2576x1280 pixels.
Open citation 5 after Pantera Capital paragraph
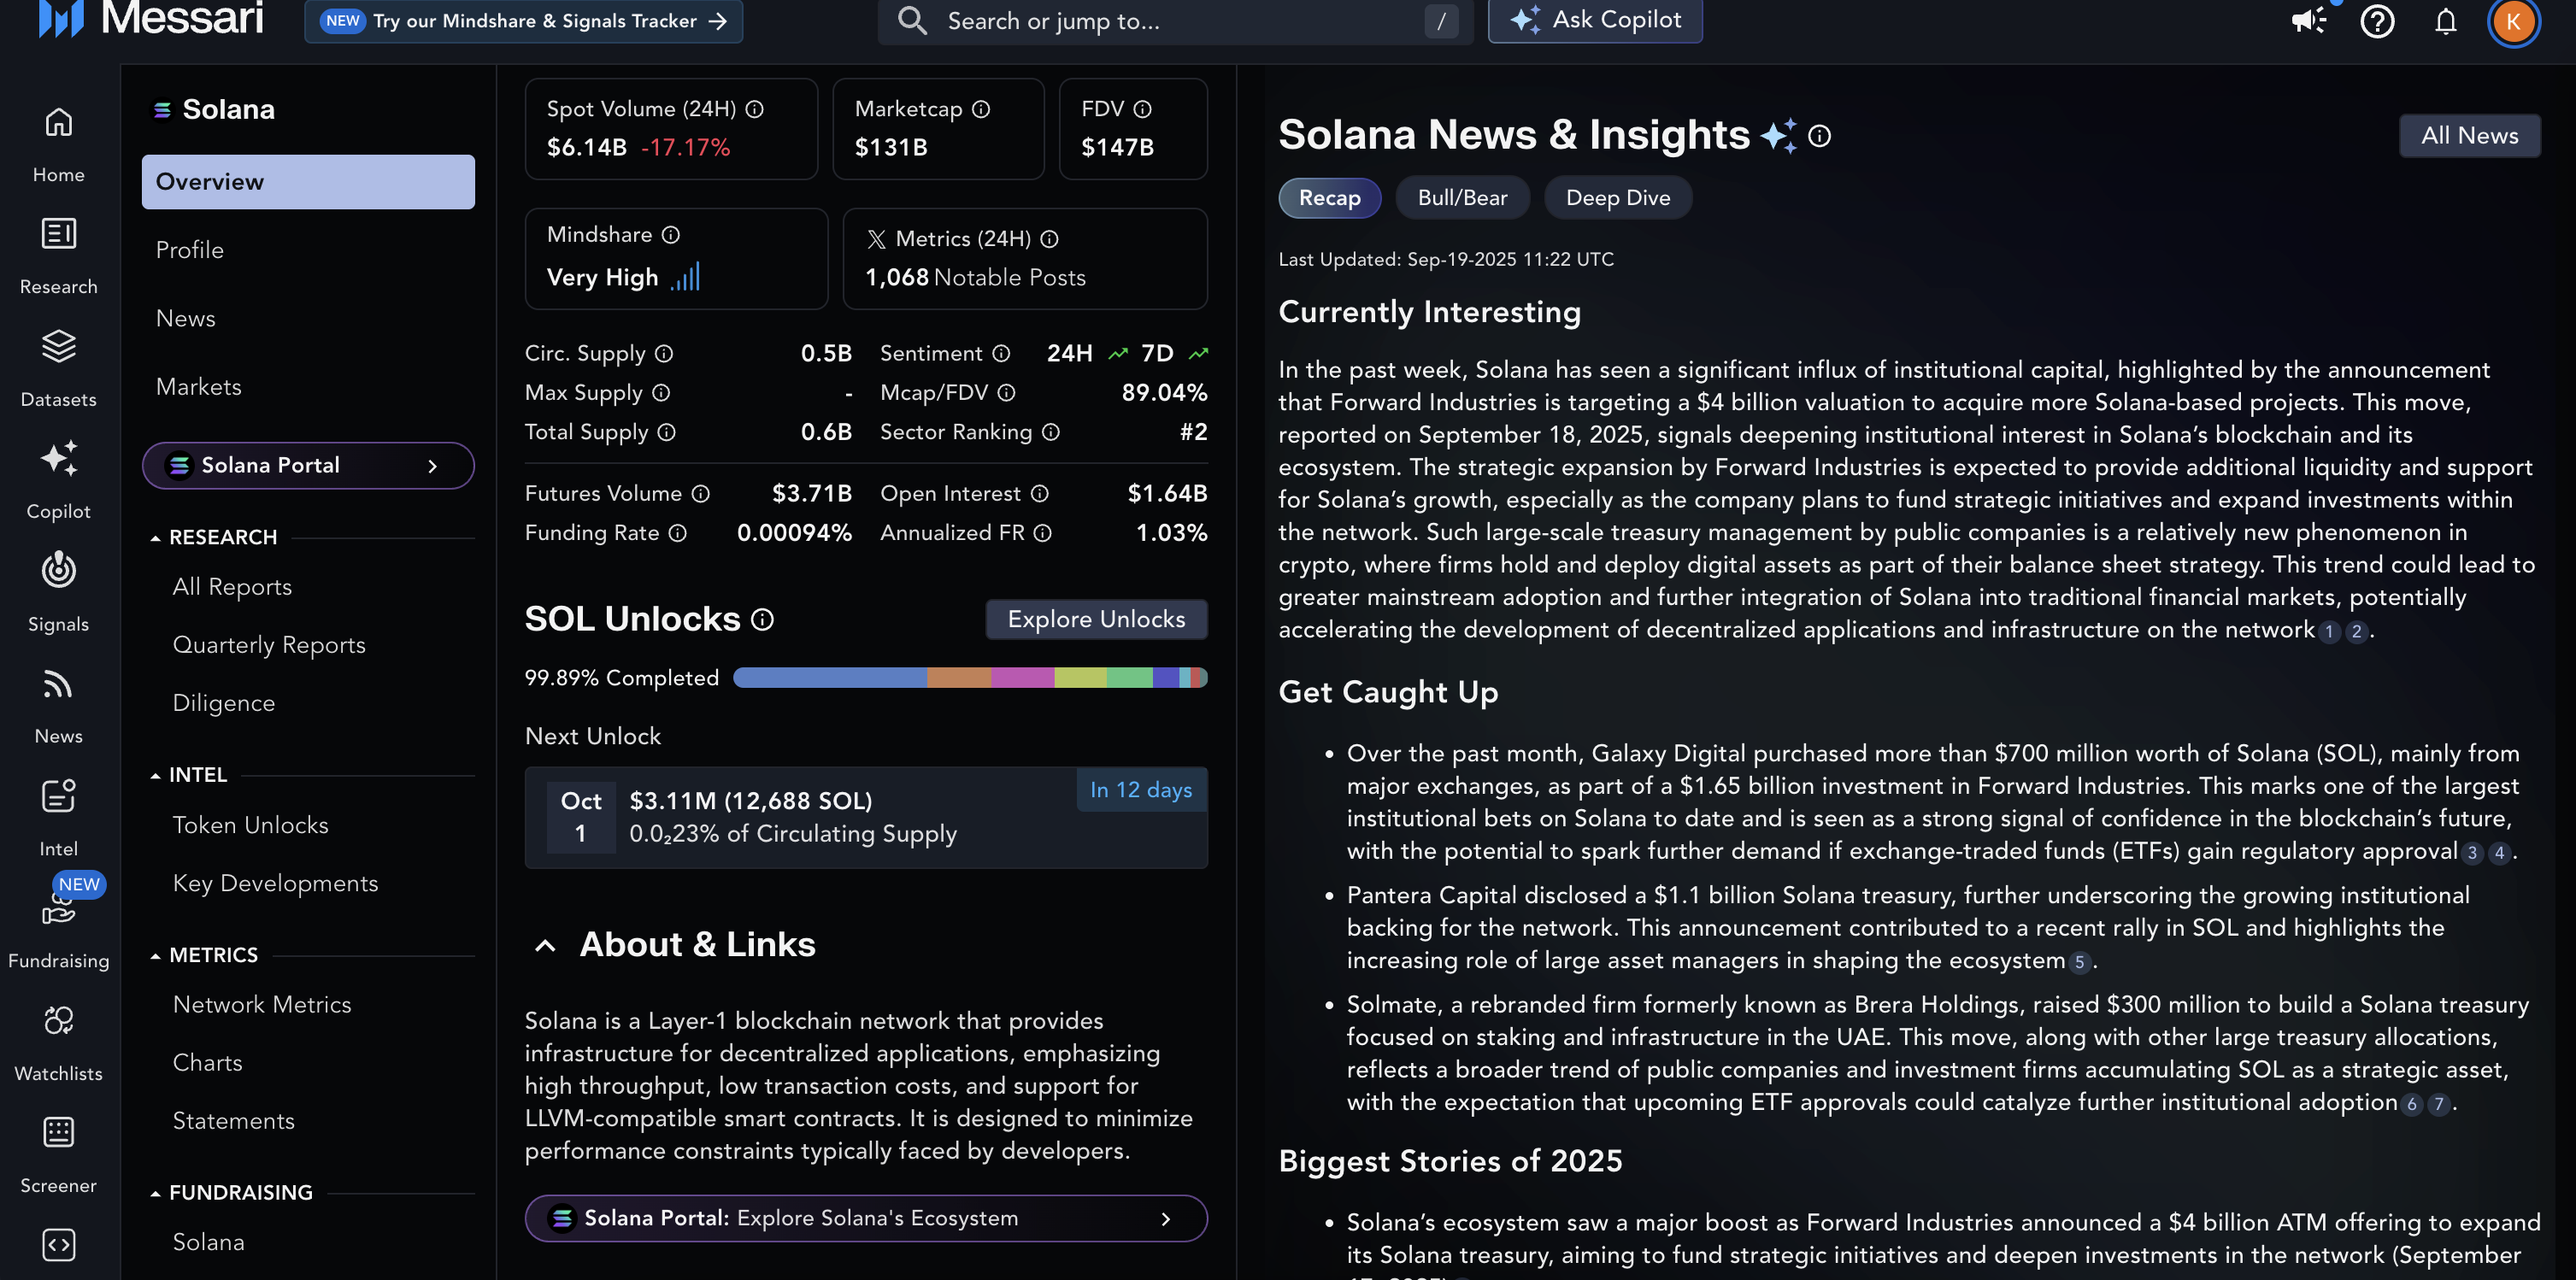click(2079, 963)
